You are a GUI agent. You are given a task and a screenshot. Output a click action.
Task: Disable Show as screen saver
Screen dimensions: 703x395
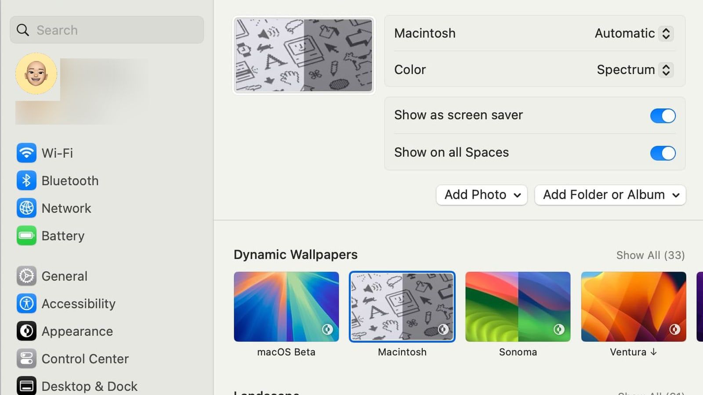click(x=663, y=116)
